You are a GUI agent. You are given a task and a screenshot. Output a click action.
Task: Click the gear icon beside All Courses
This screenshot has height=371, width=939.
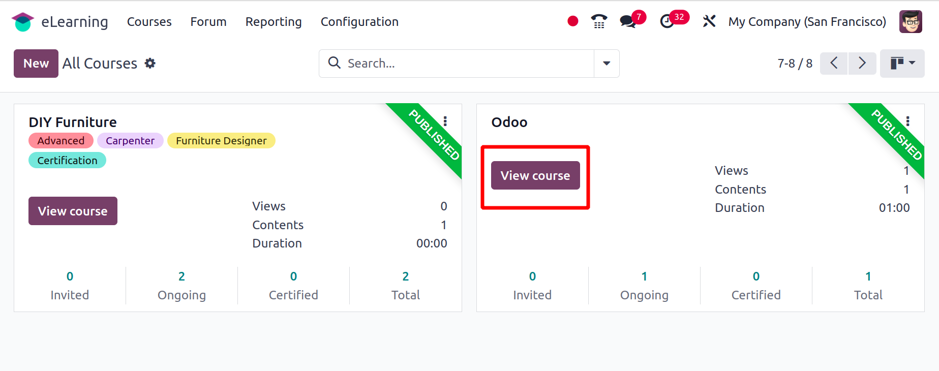(x=150, y=64)
